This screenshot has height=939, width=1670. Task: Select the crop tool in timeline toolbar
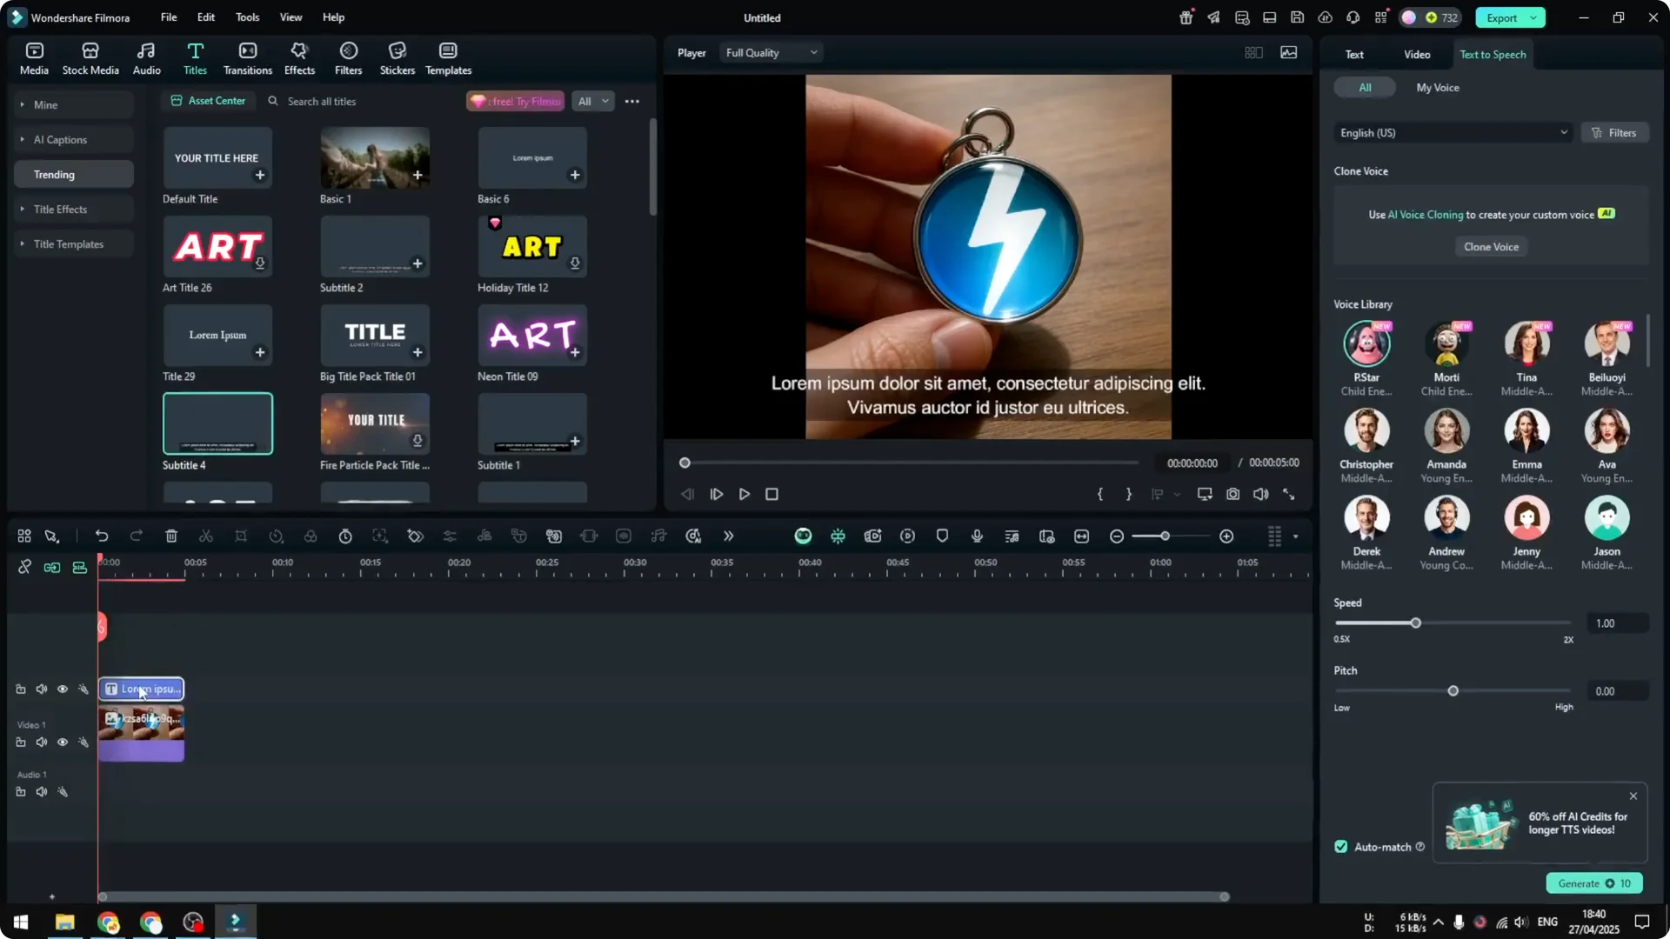point(241,536)
